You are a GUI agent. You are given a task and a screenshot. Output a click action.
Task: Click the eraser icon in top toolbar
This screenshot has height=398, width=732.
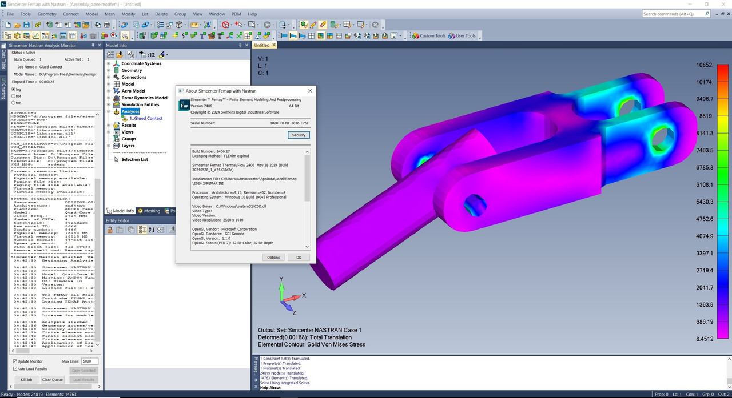coord(323,25)
